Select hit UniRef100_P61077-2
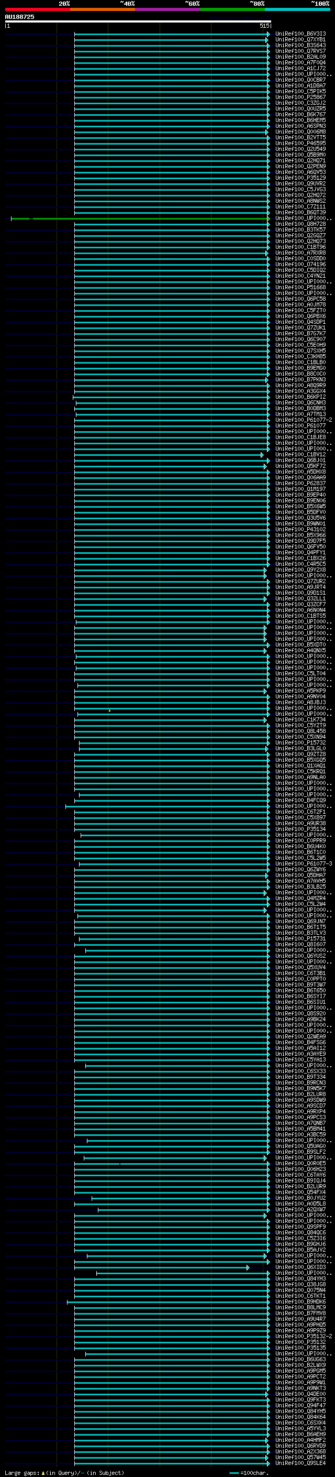Image resolution: width=335 pixels, height=1477 pixels. (x=304, y=420)
